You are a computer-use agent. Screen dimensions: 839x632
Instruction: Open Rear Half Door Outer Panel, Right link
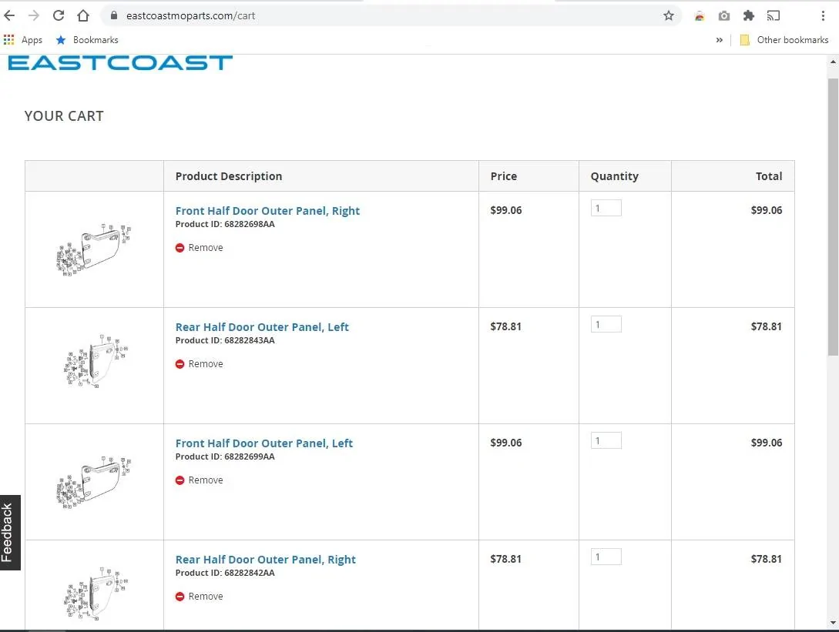click(x=265, y=560)
